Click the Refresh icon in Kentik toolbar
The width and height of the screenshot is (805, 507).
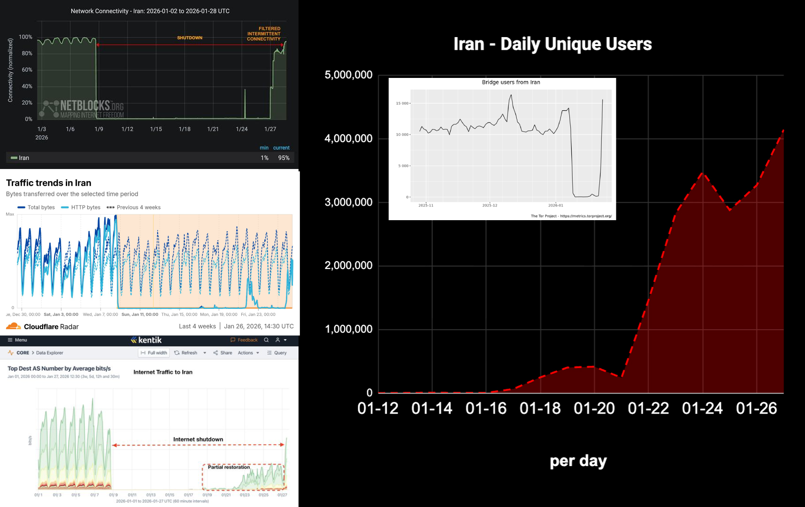coord(177,353)
